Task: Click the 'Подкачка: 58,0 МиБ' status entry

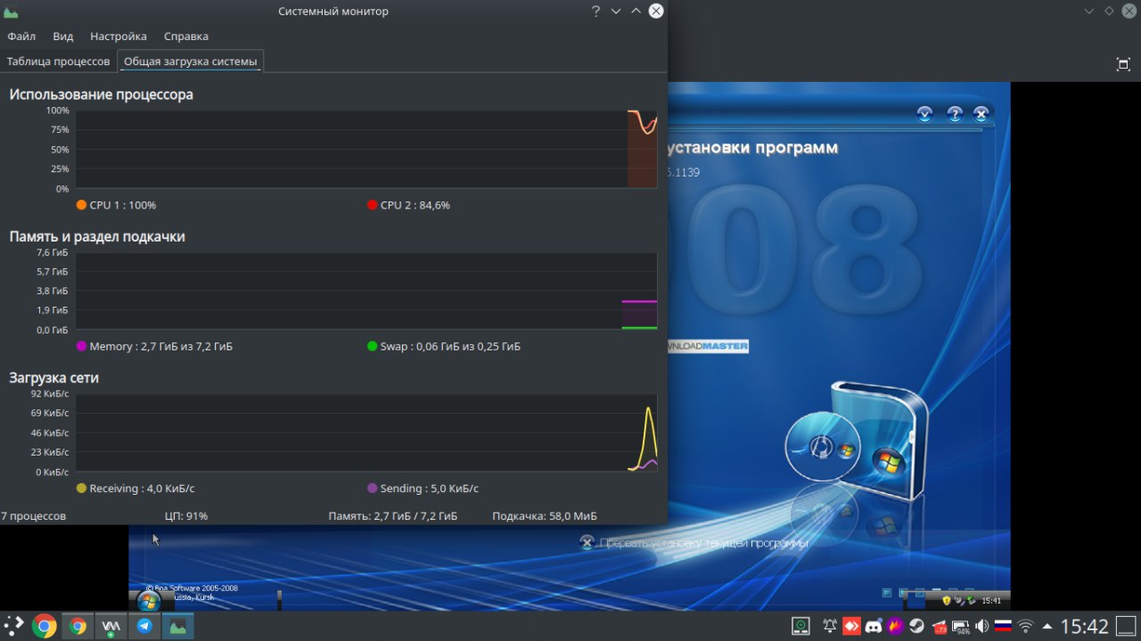Action: [x=545, y=516]
